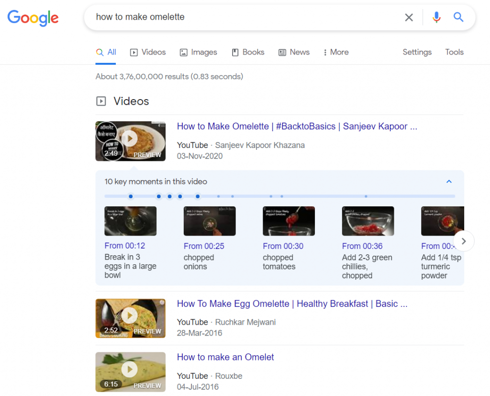The image size is (490, 396).
Task: Open the 'From 00:25' key moment
Action: (x=204, y=247)
